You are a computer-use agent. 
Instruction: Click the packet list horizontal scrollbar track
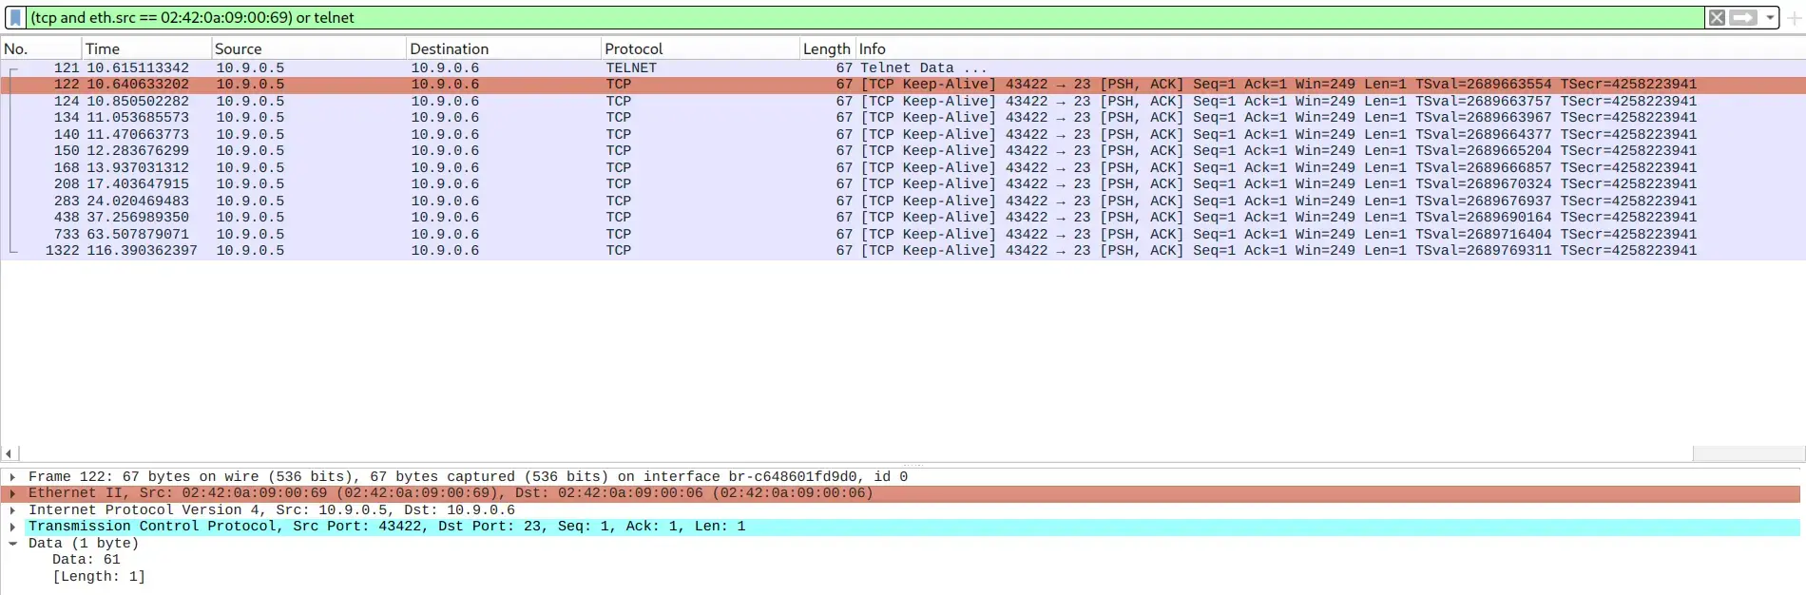tap(855, 454)
